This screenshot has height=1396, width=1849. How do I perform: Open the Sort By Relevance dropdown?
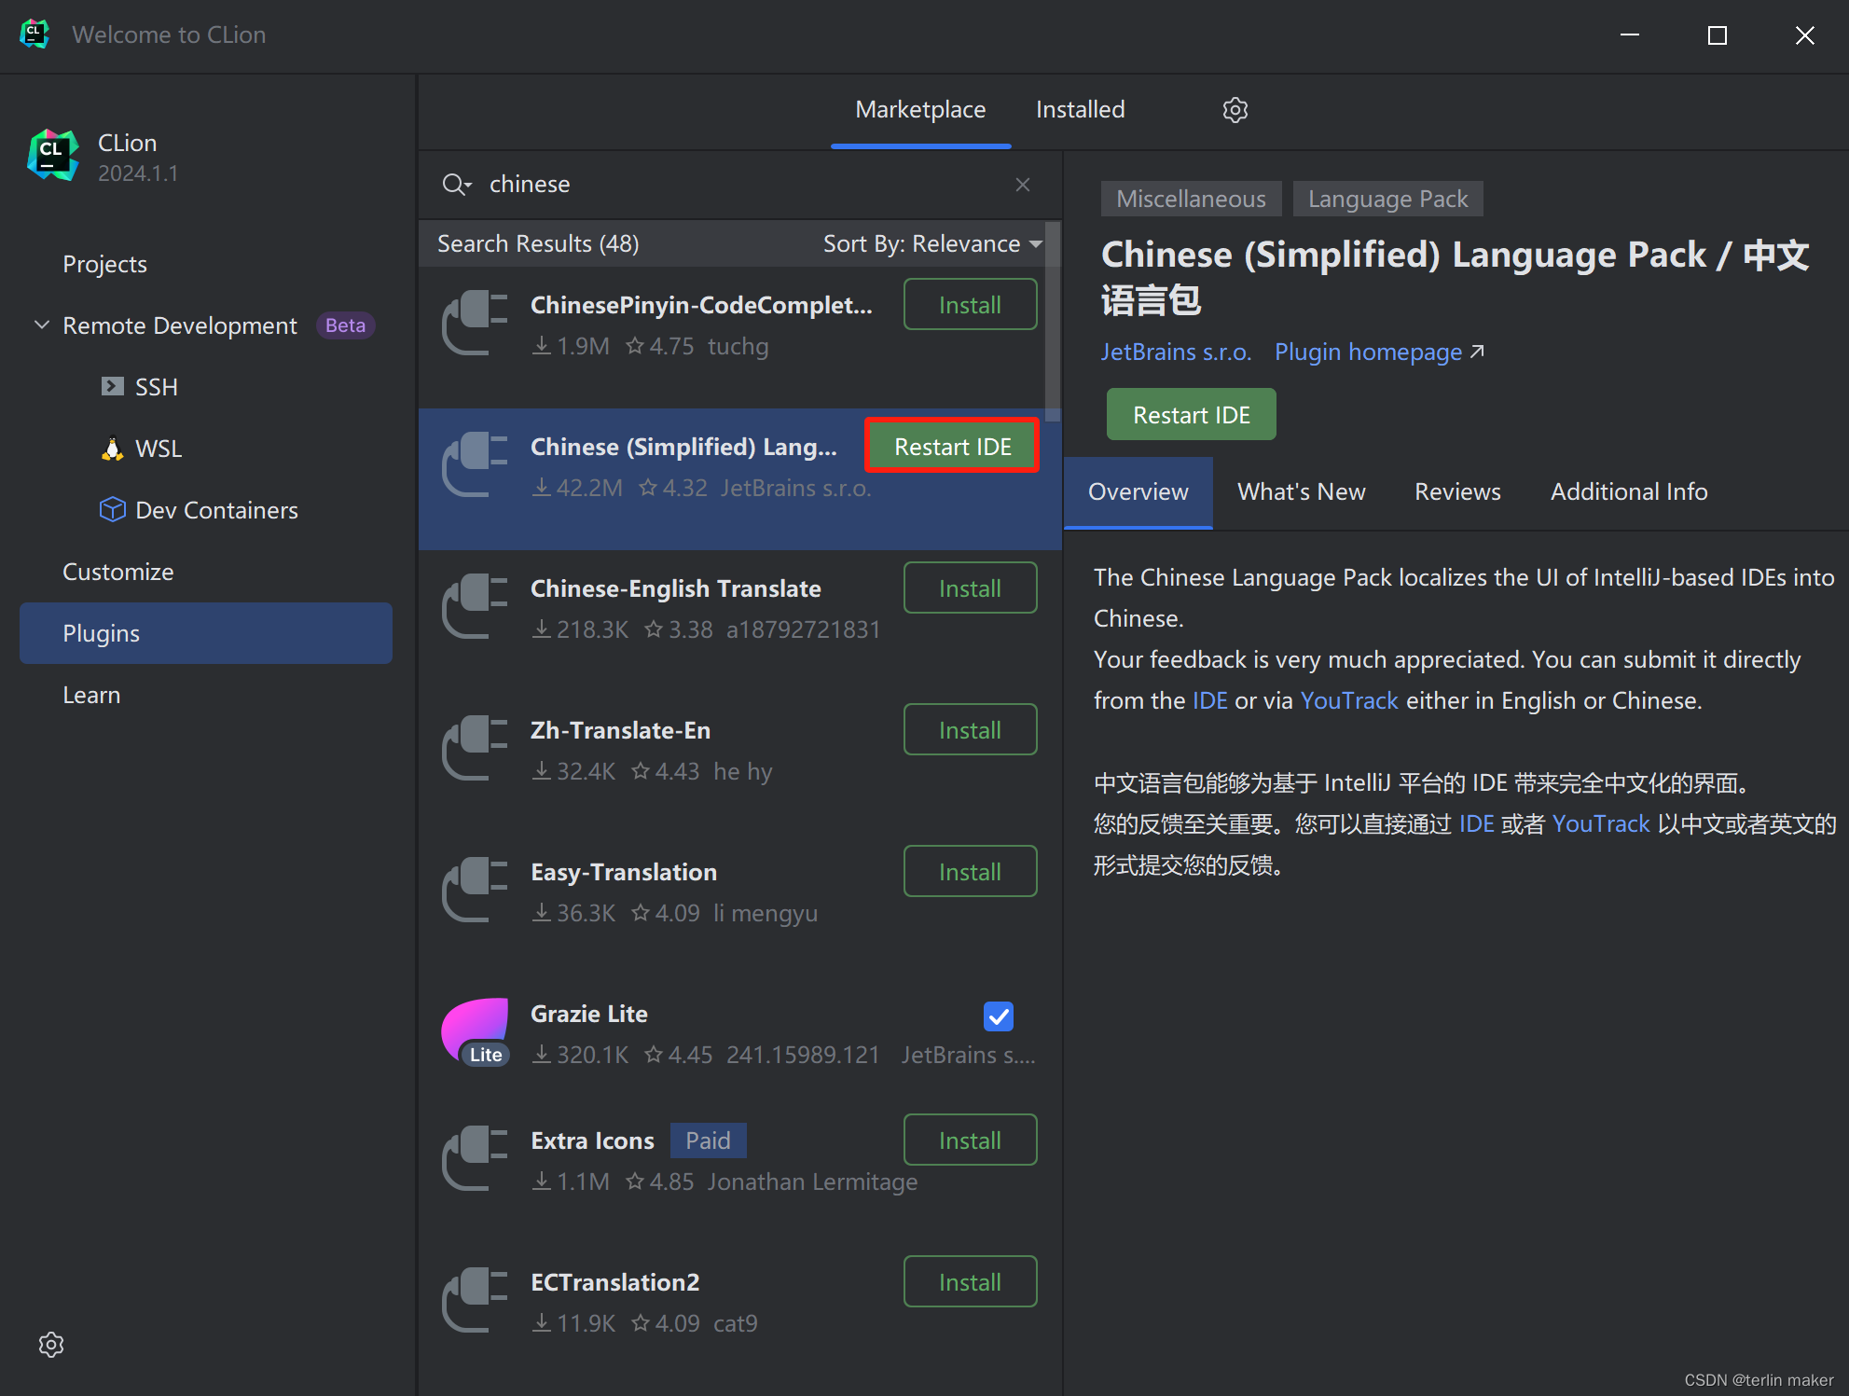(x=931, y=244)
